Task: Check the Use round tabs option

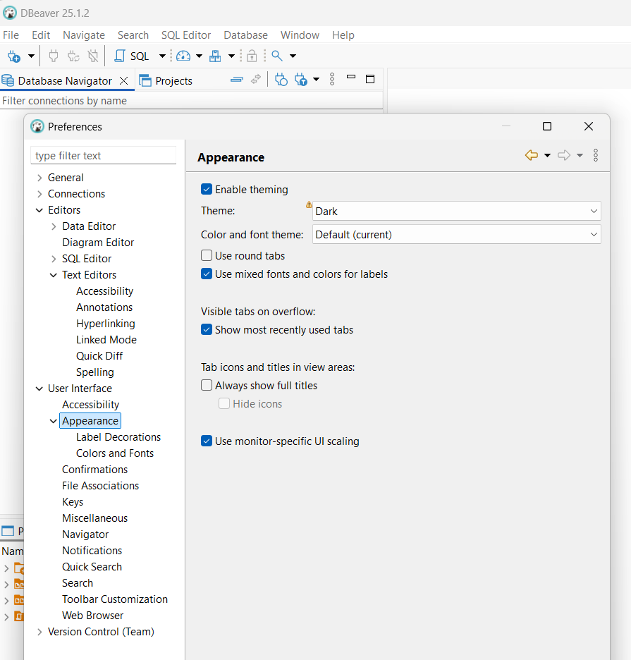Action: tap(207, 255)
